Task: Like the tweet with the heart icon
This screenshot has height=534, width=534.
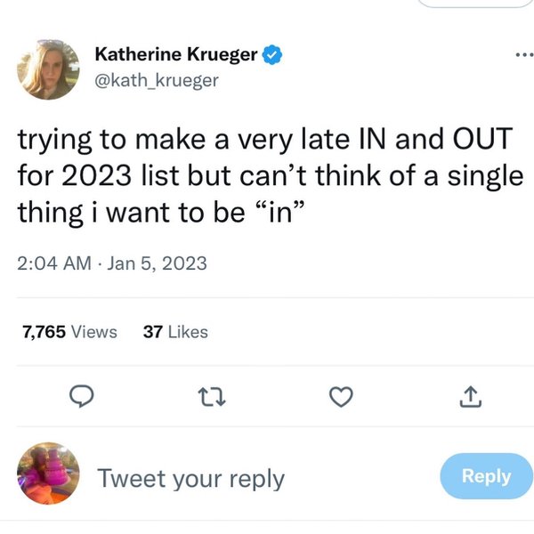Action: 338,399
